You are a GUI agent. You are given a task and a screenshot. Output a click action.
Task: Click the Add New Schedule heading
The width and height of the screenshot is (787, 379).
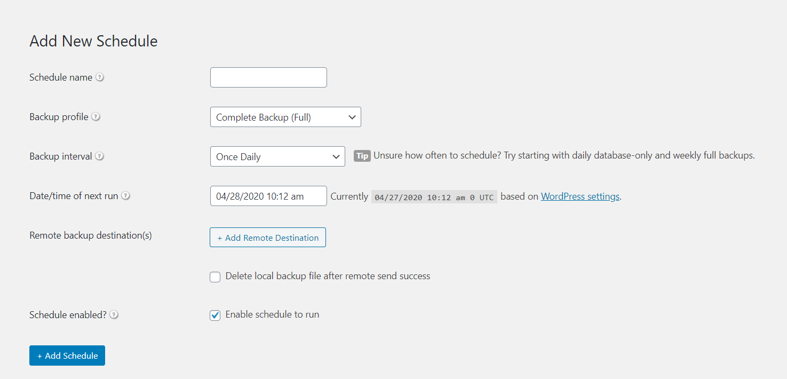click(93, 41)
